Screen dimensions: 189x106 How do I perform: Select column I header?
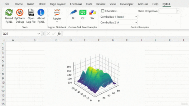pos(141,40)
